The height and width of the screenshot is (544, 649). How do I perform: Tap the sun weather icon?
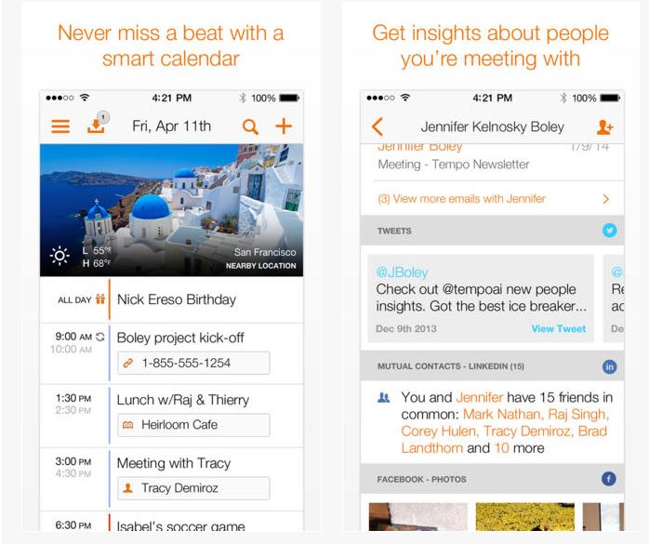[60, 256]
